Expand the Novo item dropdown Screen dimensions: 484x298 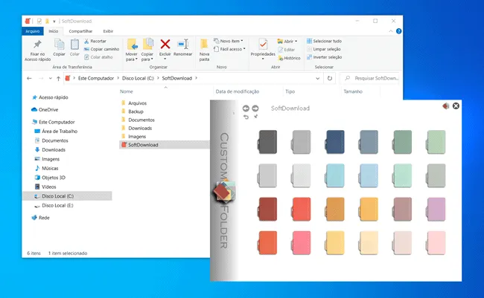(229, 41)
